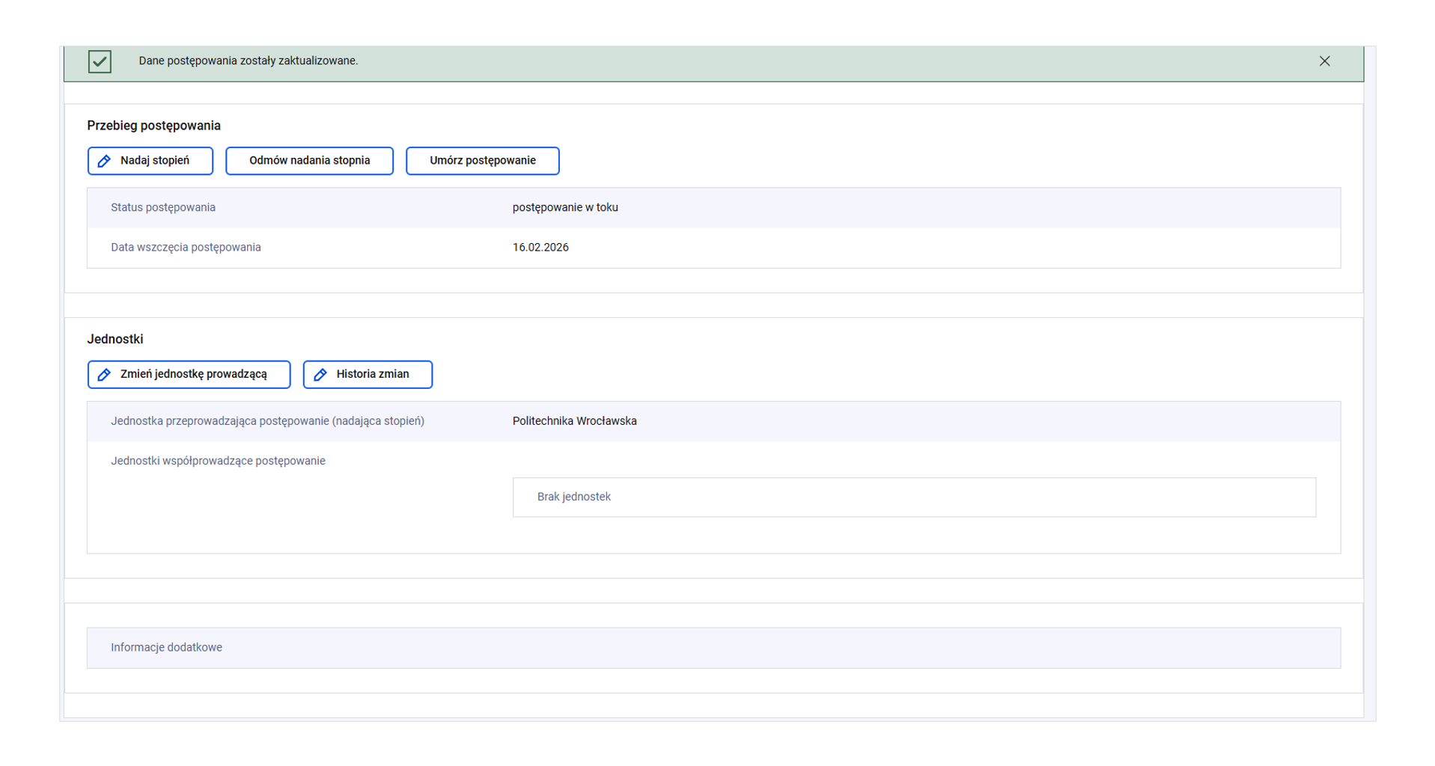The width and height of the screenshot is (1435, 766).
Task: Click the "postępowanie w toku" status value
Action: pos(565,208)
